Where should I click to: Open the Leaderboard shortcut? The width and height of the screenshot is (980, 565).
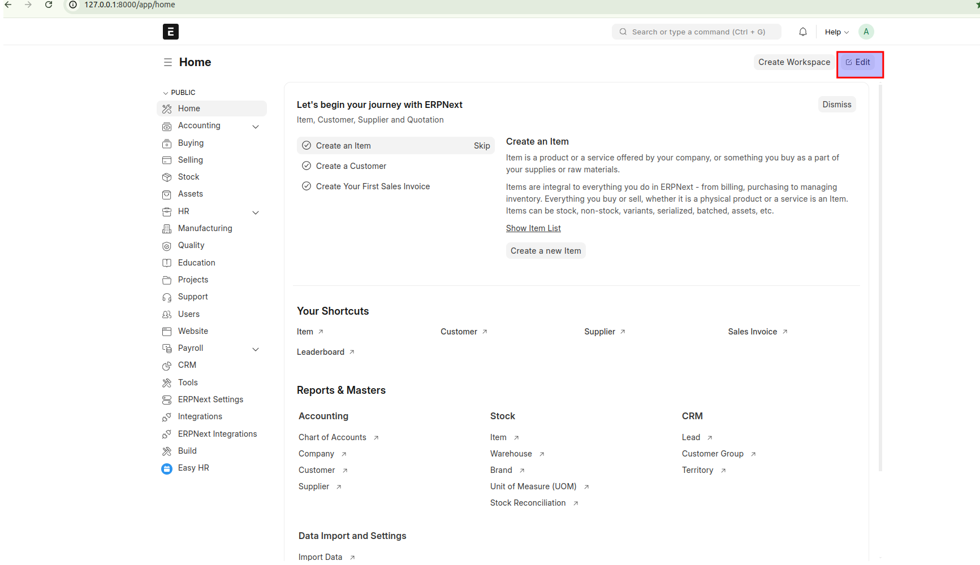(x=326, y=352)
